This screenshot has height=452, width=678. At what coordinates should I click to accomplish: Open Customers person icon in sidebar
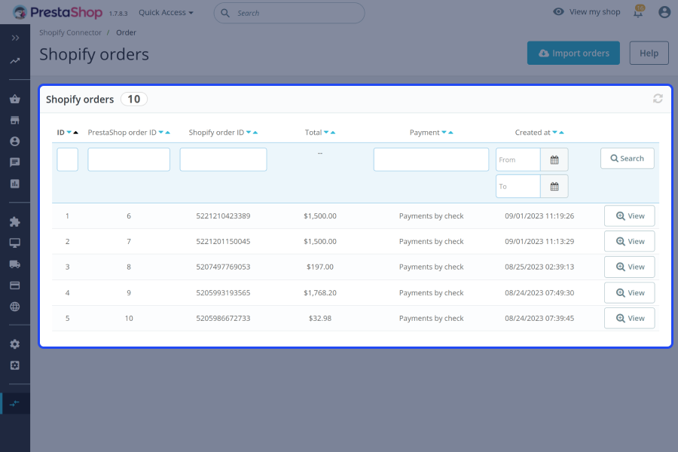point(15,142)
